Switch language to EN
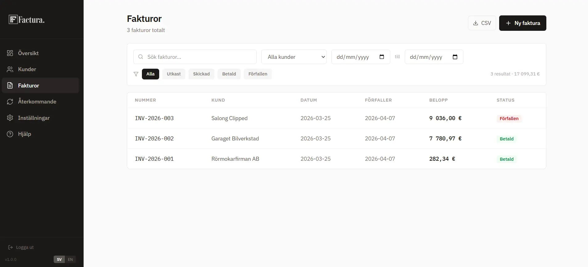Image resolution: width=588 pixels, height=267 pixels. click(x=70, y=259)
